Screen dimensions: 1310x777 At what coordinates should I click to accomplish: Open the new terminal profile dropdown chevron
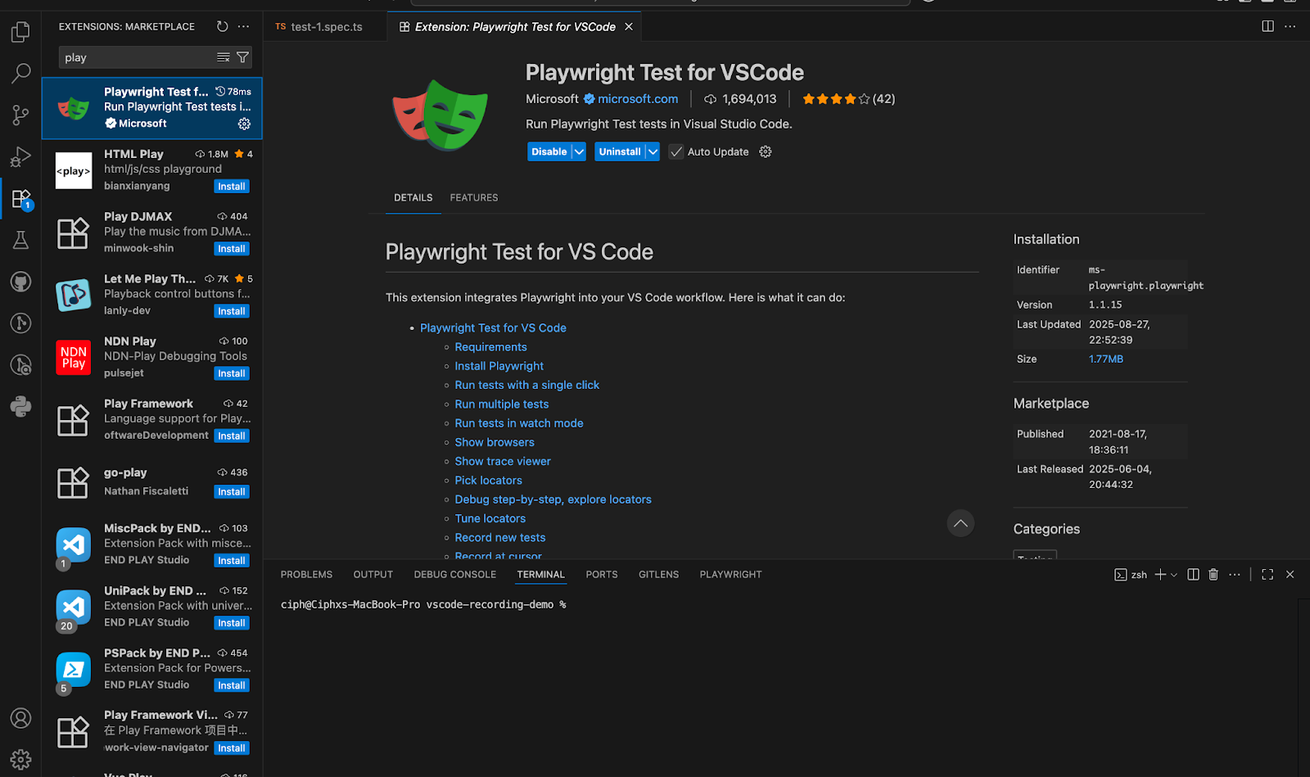pyautogui.click(x=1174, y=575)
